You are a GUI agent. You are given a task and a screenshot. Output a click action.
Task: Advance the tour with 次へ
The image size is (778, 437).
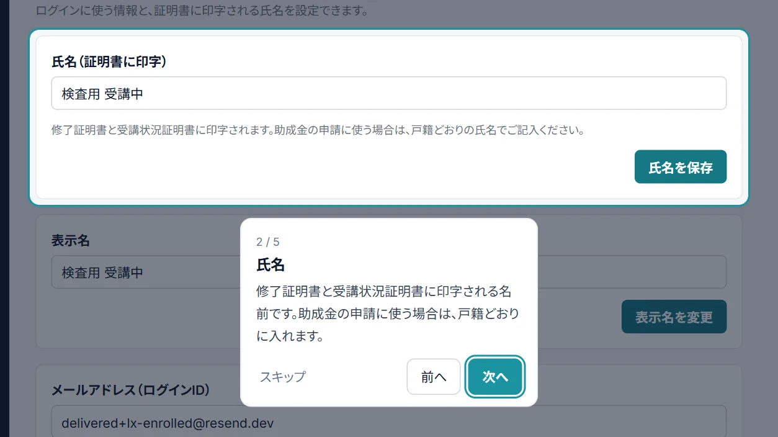[x=495, y=377]
